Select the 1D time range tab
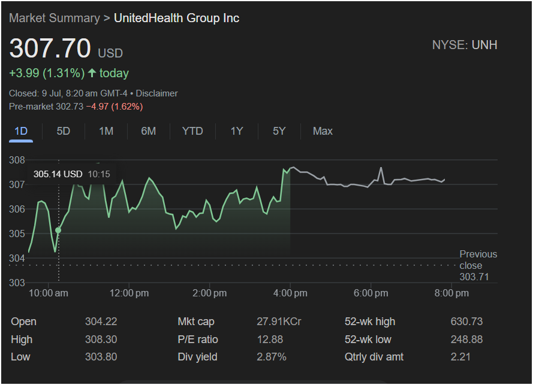Screen dimensions: 533x385 pyautogui.click(x=21, y=131)
